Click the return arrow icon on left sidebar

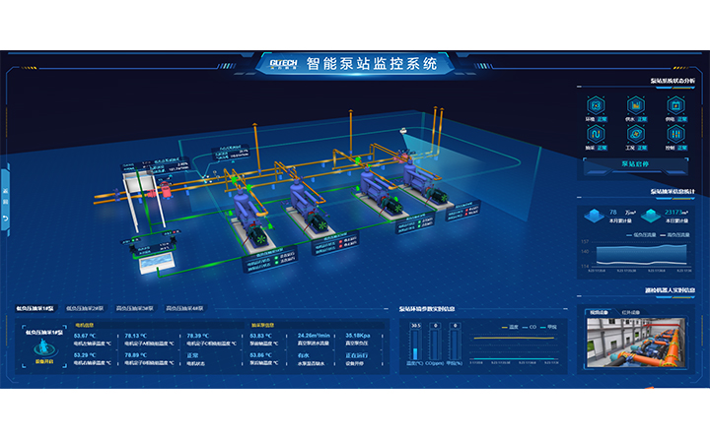tap(5, 218)
